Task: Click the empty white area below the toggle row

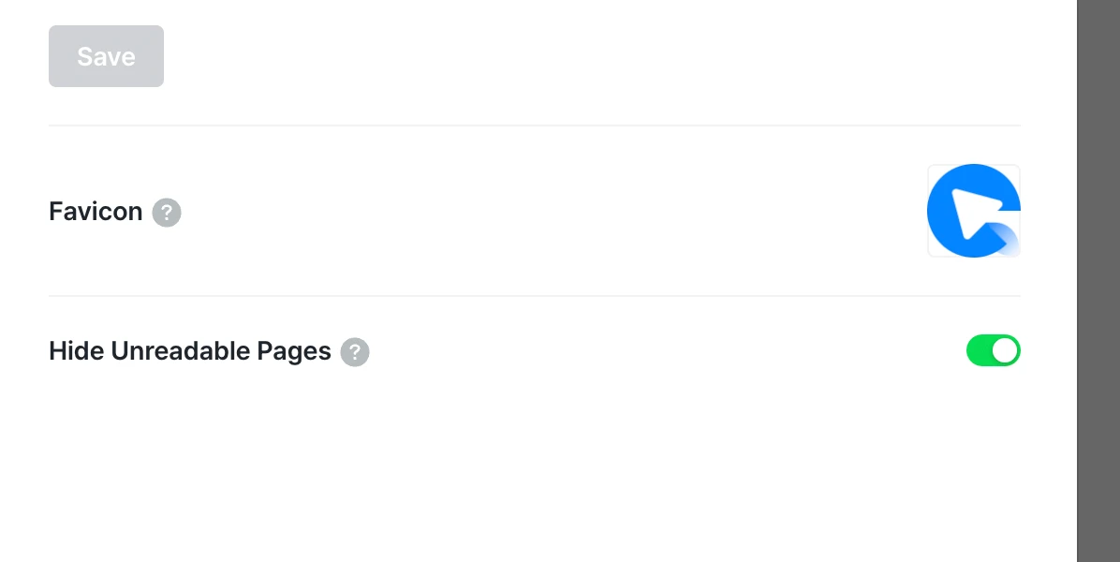Action: point(534,468)
